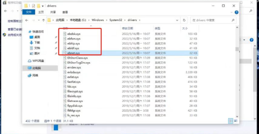The width and height of the screenshot is (259, 134).
Task: Open 桌面 in quick access
Action: (37, 37)
